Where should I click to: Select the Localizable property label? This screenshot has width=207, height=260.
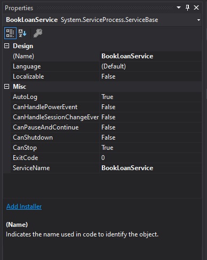coord(28,77)
